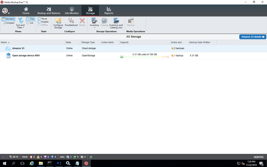Screen dimensions: 267x167
Task: Select the Amazon S3 cloud icon
Action: [8, 48]
